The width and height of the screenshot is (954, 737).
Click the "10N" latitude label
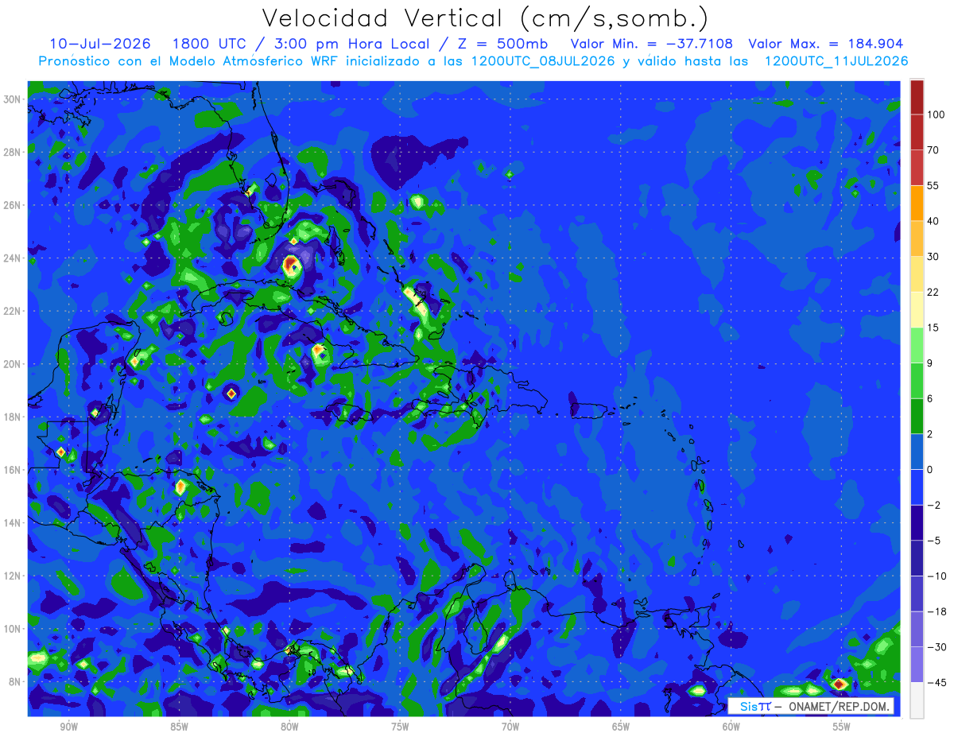(13, 628)
